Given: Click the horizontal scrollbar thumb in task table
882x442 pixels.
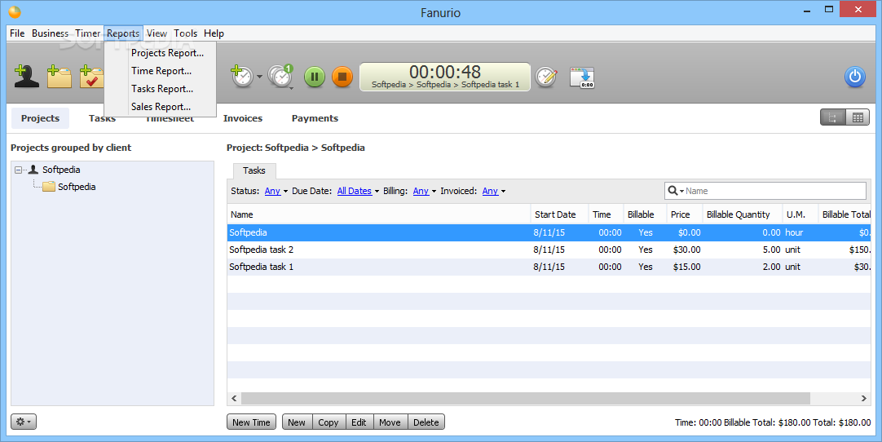Looking at the screenshot, I should 526,398.
